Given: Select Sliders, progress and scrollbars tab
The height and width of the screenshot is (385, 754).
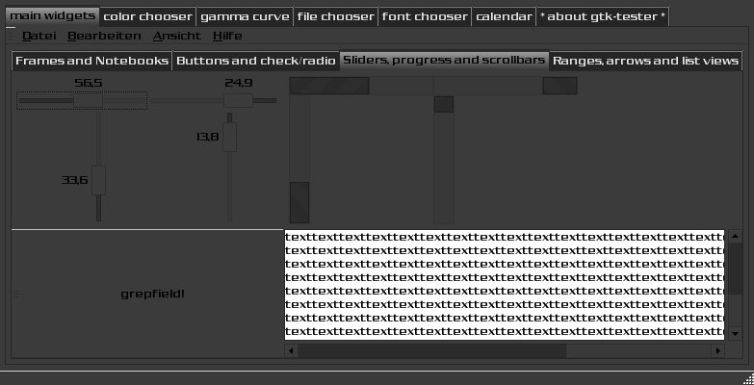Looking at the screenshot, I should pos(444,60).
